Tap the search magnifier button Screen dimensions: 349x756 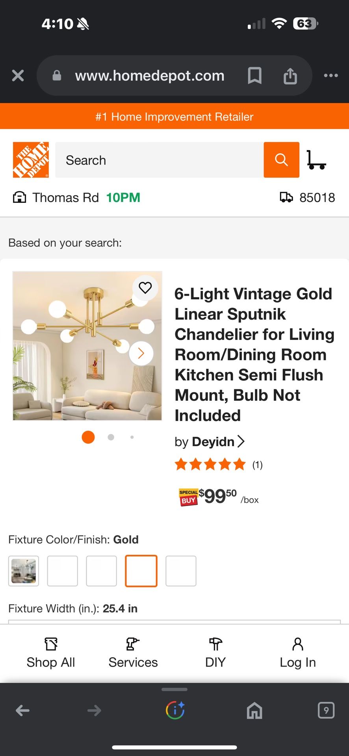click(x=281, y=160)
